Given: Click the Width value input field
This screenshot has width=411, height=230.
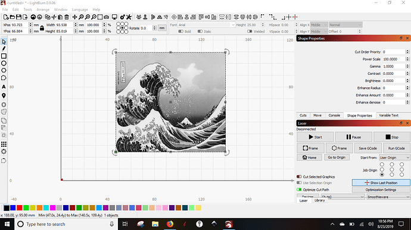Looking at the screenshot, I should [x=64, y=25].
